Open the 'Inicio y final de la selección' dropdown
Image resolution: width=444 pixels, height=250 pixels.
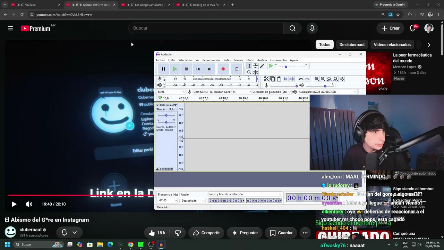(x=245, y=194)
